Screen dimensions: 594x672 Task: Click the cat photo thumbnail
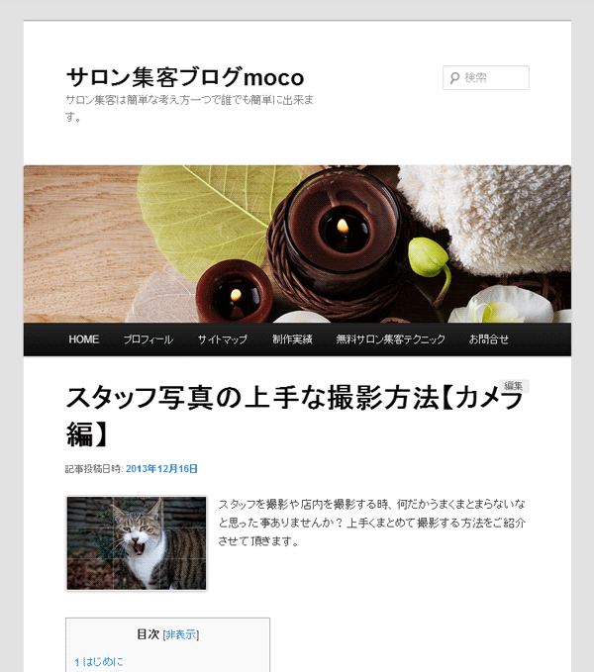click(x=137, y=543)
